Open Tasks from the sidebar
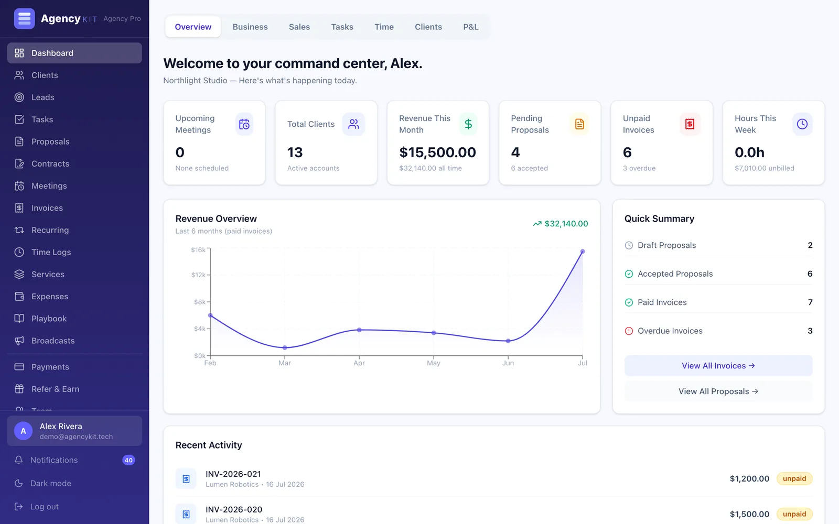 (x=74, y=119)
